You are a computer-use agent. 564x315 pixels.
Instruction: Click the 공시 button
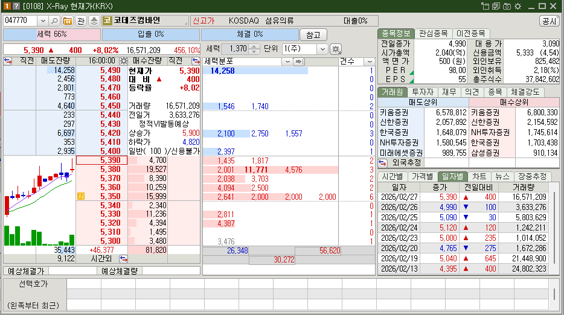pos(550,21)
